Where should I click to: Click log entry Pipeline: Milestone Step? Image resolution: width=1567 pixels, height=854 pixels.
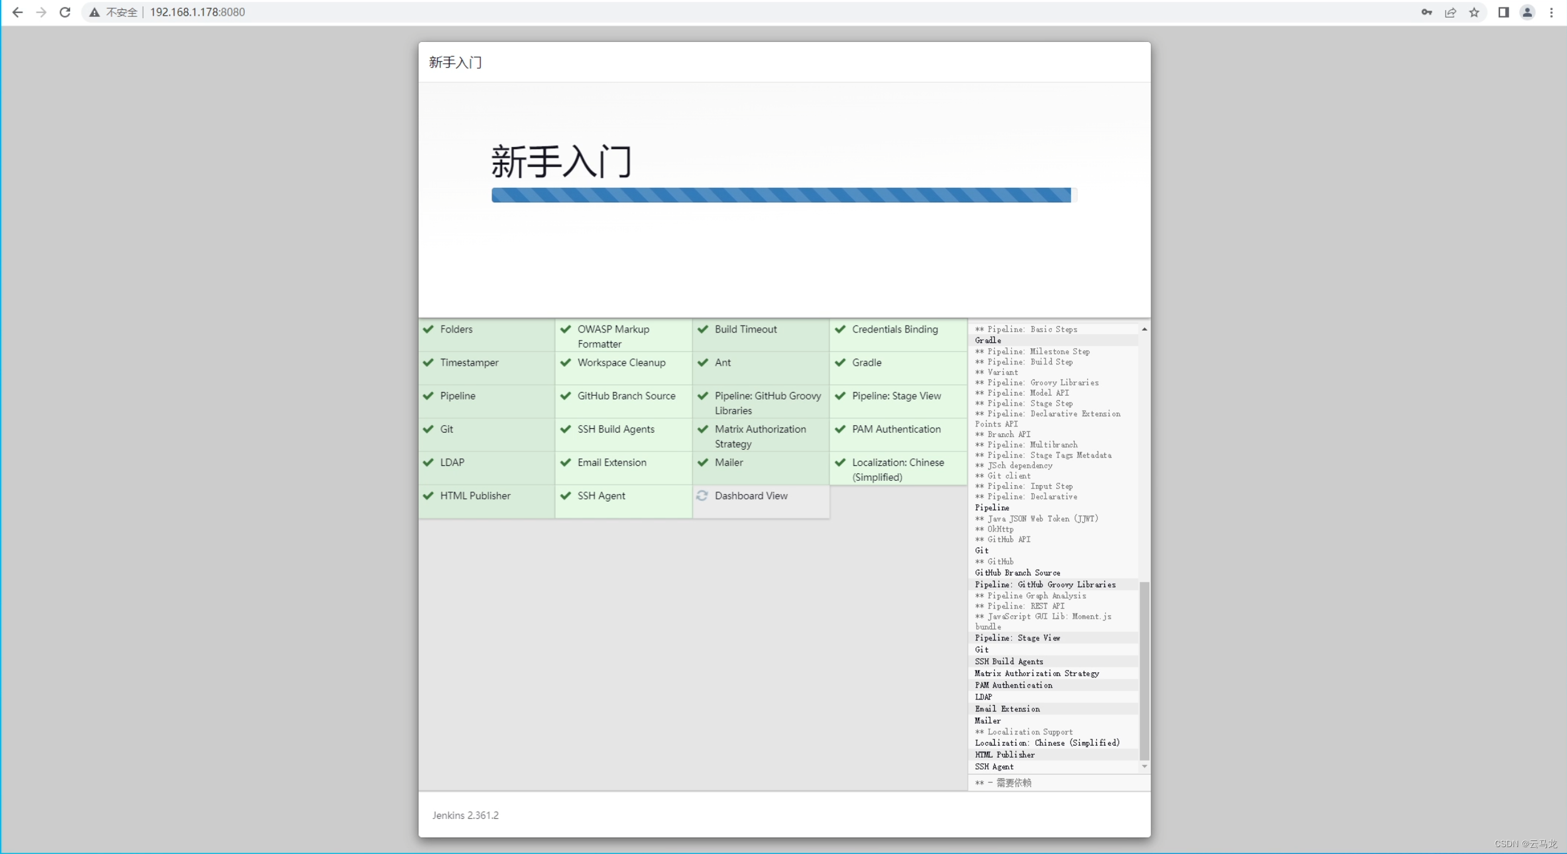coord(1032,351)
